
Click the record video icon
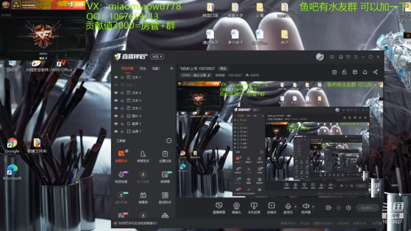(328, 208)
